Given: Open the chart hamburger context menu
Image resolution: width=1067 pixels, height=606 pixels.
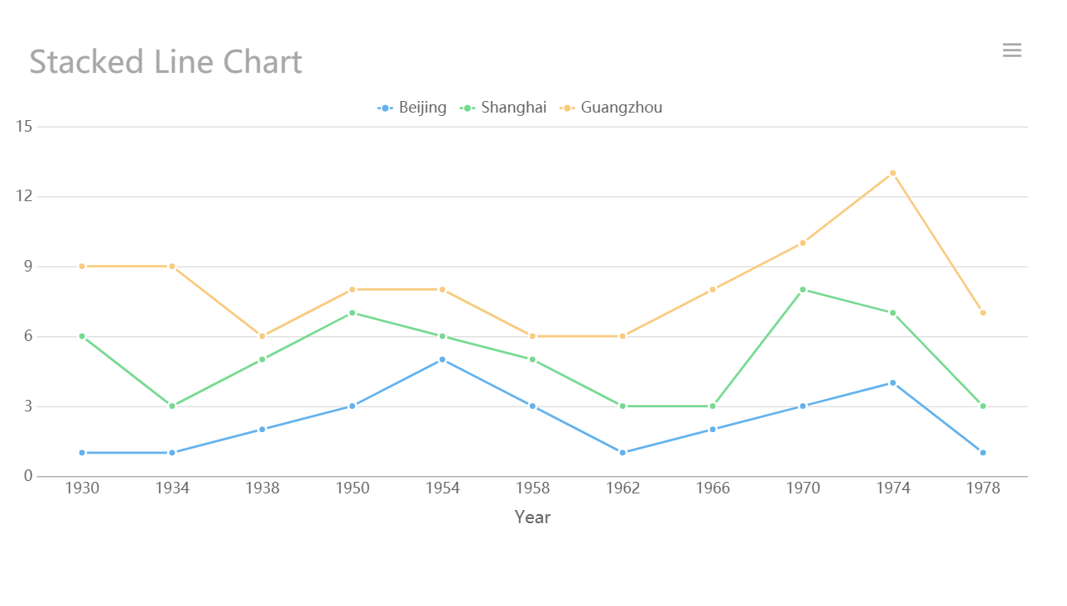Looking at the screenshot, I should [x=1012, y=50].
